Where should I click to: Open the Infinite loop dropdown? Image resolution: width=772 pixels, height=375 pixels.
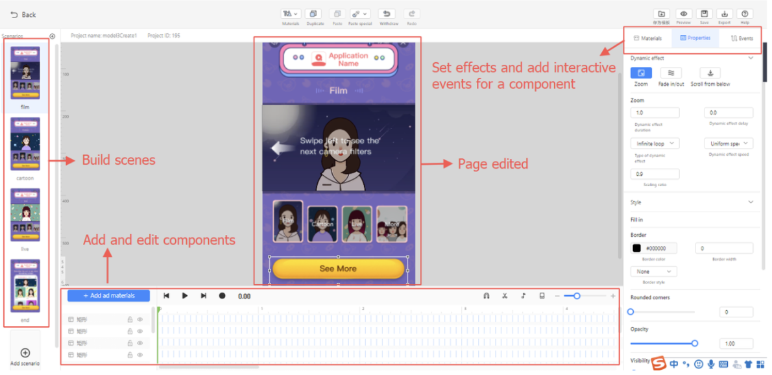pos(655,143)
